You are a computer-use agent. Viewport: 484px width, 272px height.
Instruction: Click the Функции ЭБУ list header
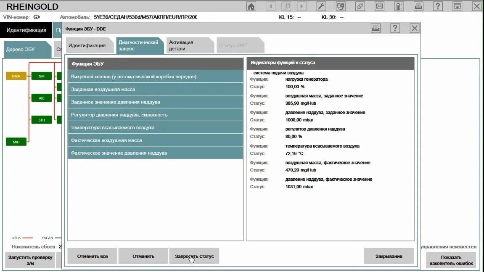(x=156, y=63)
